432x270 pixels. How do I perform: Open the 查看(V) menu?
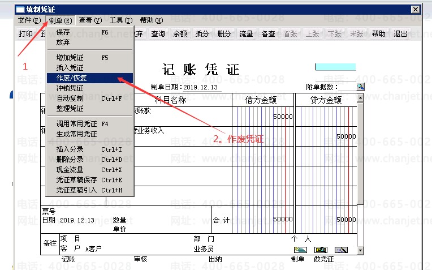tap(90, 20)
